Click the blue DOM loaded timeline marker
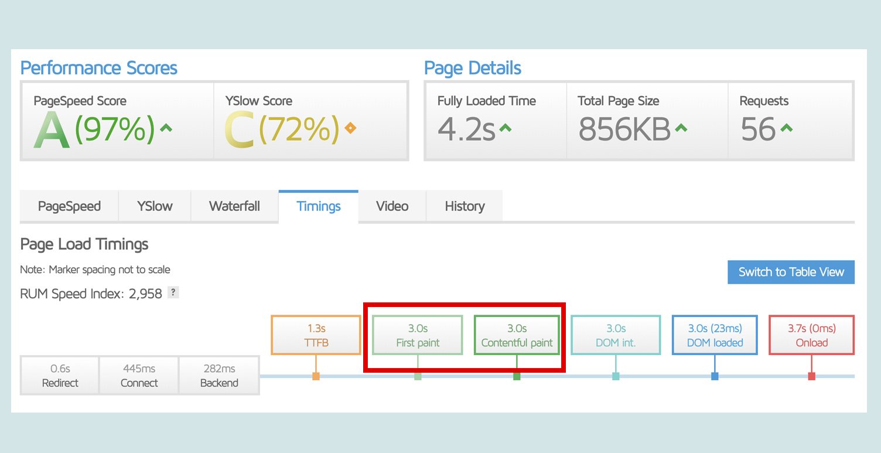The image size is (881, 453). (x=715, y=376)
